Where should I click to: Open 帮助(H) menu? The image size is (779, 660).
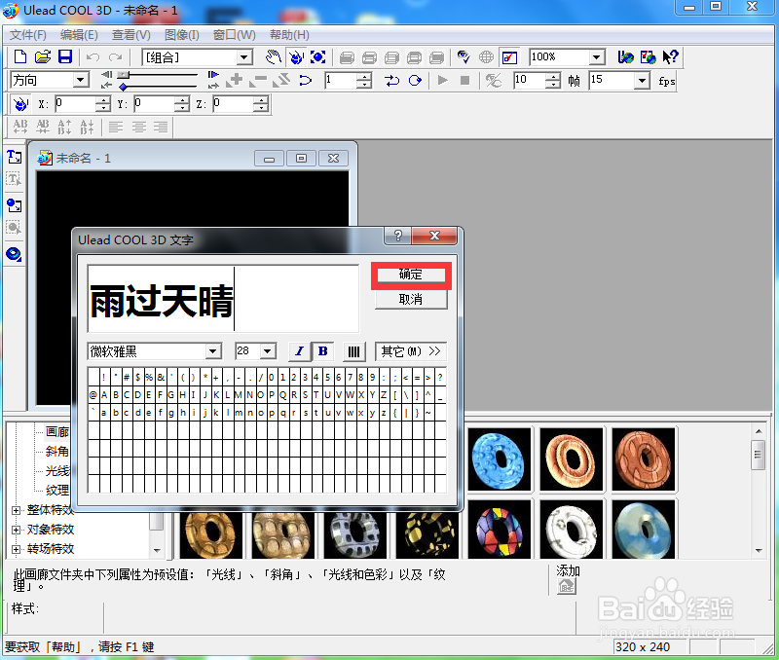pyautogui.click(x=289, y=35)
